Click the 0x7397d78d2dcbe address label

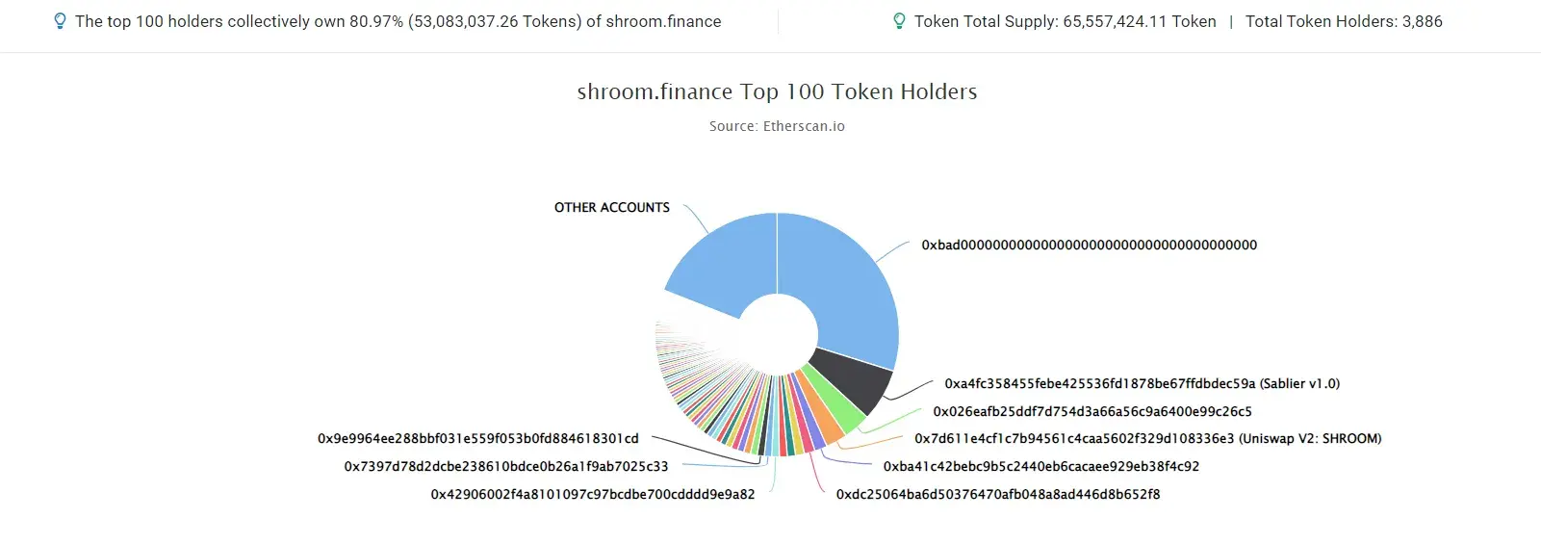point(505,466)
